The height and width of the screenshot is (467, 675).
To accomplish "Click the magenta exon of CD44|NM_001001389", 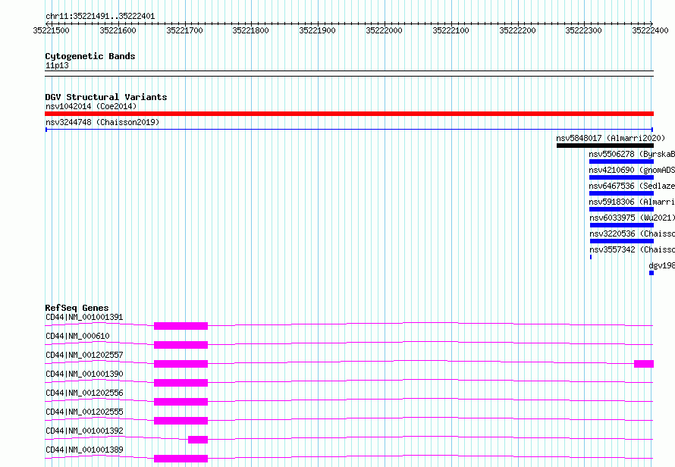I will point(181,459).
